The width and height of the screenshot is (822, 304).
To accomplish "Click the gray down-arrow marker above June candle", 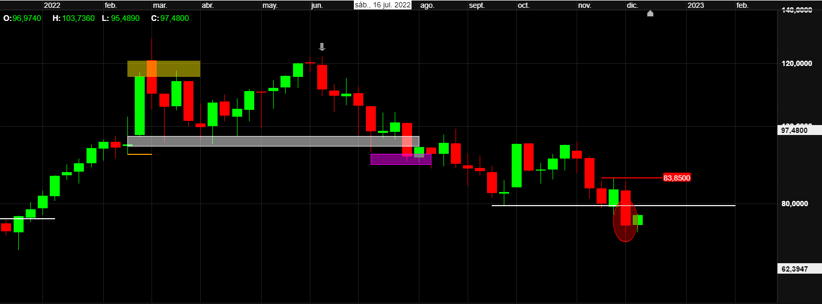I will pyautogui.click(x=322, y=47).
